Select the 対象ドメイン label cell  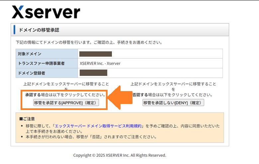(47, 54)
